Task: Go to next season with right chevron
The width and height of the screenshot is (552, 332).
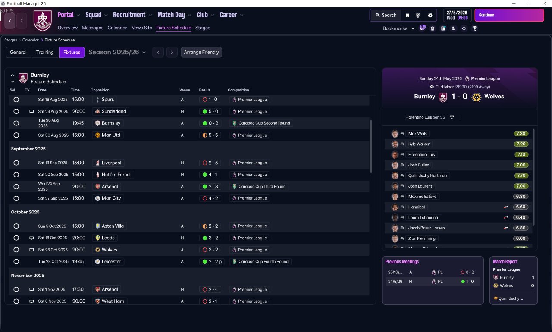Action: click(x=172, y=52)
